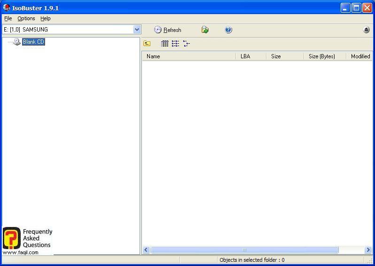This screenshot has width=375, height=266.
Task: Open the Help menu
Action: point(45,18)
